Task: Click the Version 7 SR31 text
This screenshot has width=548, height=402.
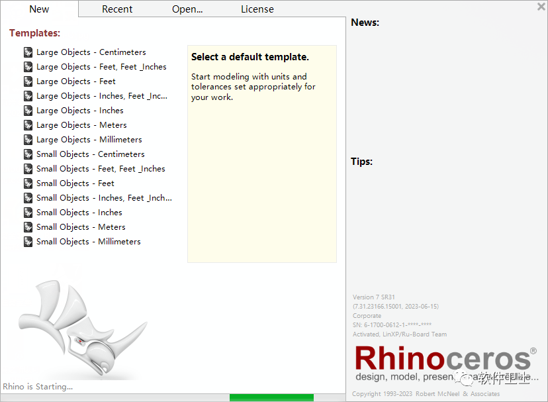Action: (x=373, y=297)
